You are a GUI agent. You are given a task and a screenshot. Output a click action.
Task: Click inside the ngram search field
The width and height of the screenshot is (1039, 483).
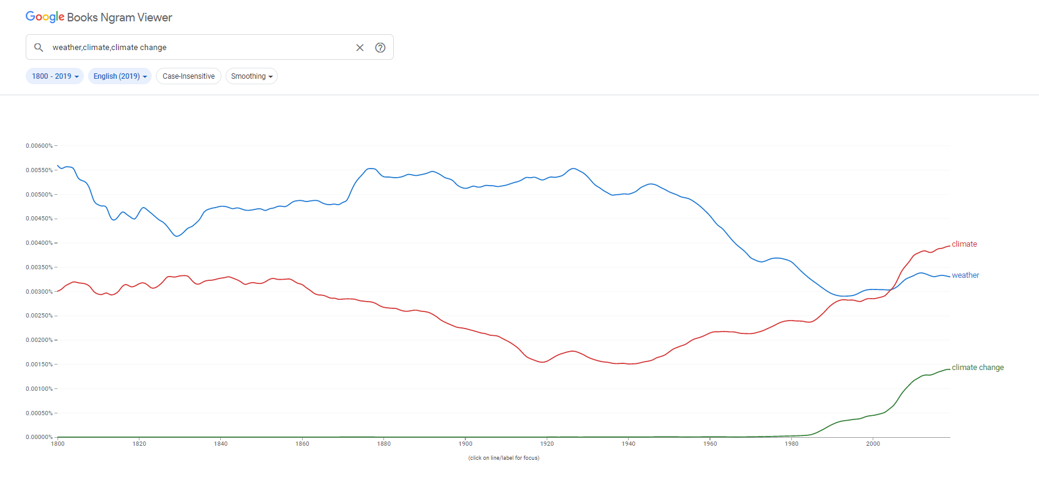click(202, 48)
